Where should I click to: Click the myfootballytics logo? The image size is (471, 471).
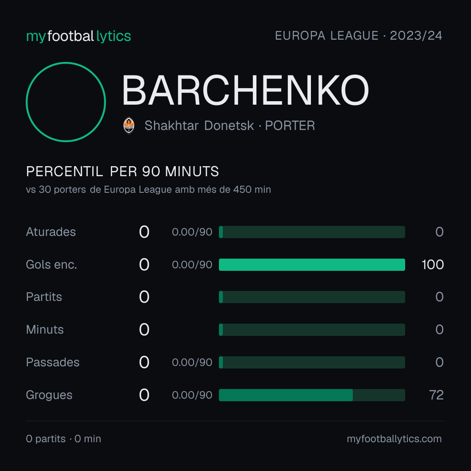(78, 36)
